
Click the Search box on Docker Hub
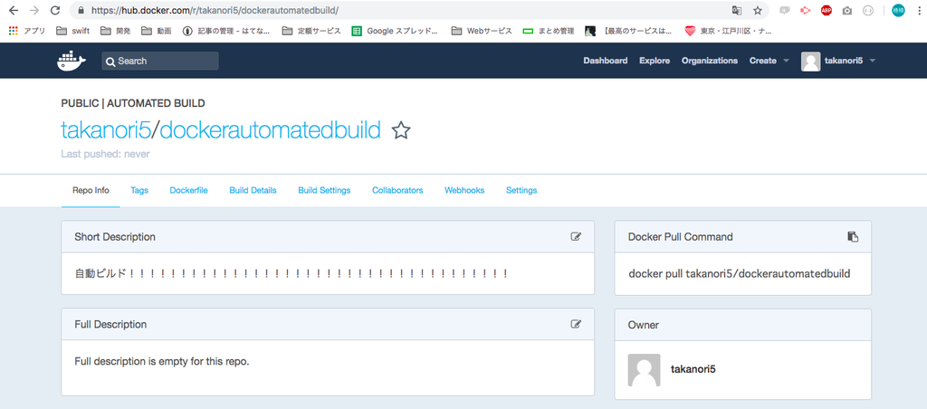click(160, 61)
